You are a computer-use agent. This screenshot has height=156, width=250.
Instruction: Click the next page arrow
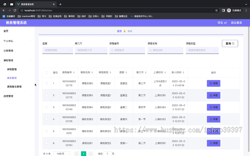click(x=90, y=154)
